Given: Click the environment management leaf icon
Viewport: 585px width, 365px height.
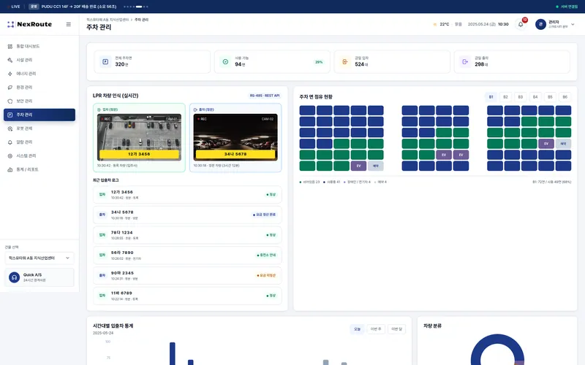Looking at the screenshot, I should tap(10, 88).
